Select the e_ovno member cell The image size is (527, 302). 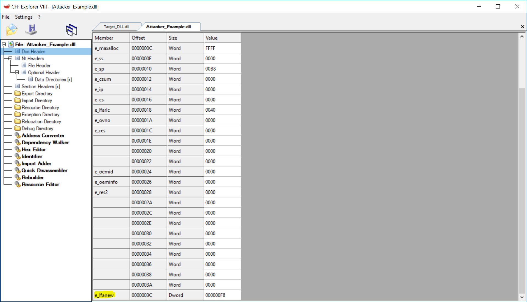111,120
